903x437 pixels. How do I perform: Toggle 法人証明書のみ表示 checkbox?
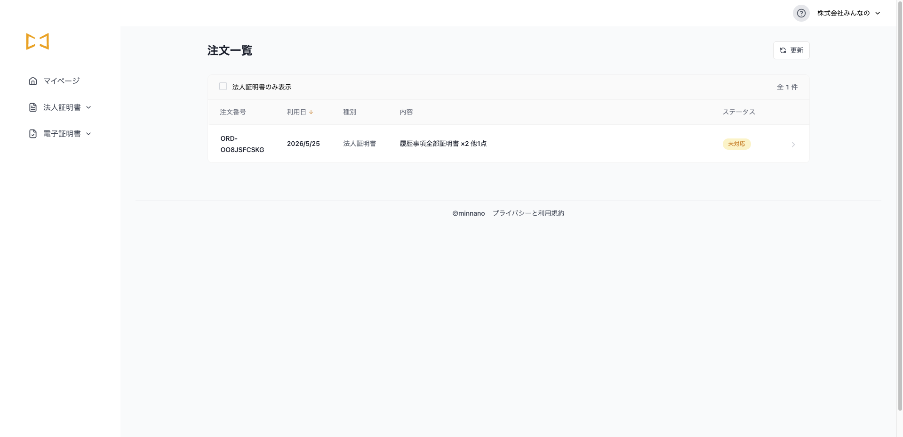coord(223,86)
